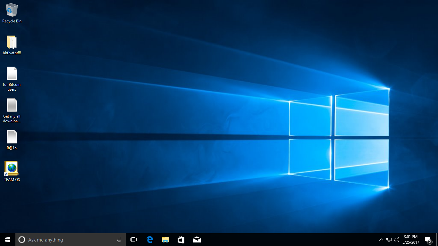Select the 'Get my all downloa...' file
The height and width of the screenshot is (246, 438).
click(x=12, y=111)
